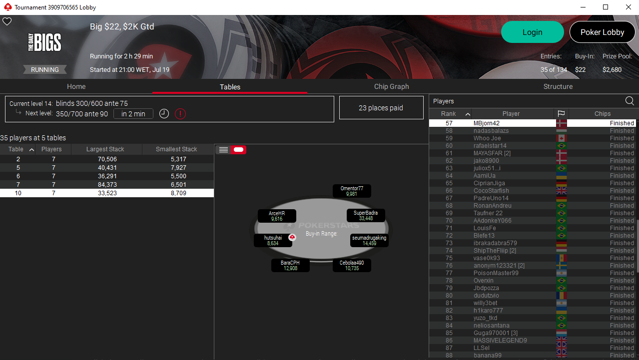The height and width of the screenshot is (360, 639).
Task: Select player willy3bet in the list
Action: click(532, 303)
